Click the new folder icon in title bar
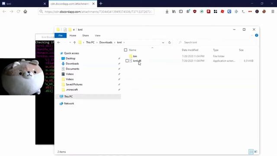The image size is (277, 156). point(70,29)
